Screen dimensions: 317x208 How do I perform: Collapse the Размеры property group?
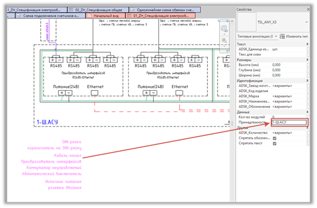(x=307, y=60)
